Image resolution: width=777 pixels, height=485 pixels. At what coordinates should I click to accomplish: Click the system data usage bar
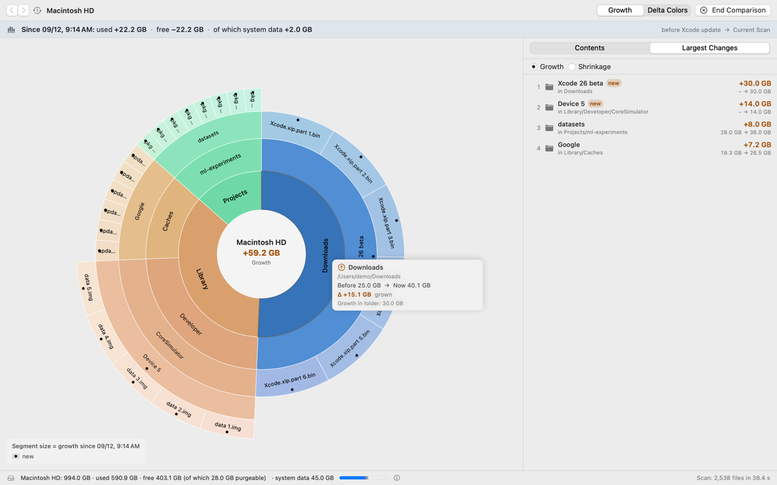click(x=363, y=478)
